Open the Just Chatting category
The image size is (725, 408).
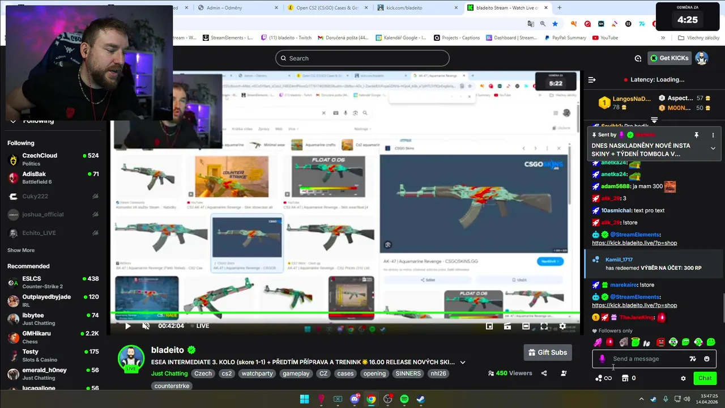coord(169,373)
